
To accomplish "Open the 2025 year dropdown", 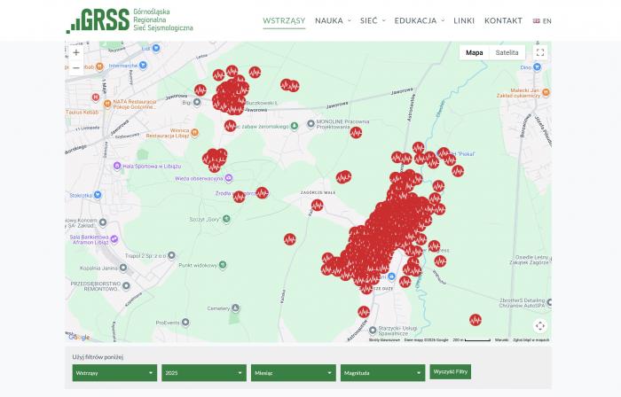I will tap(203, 373).
